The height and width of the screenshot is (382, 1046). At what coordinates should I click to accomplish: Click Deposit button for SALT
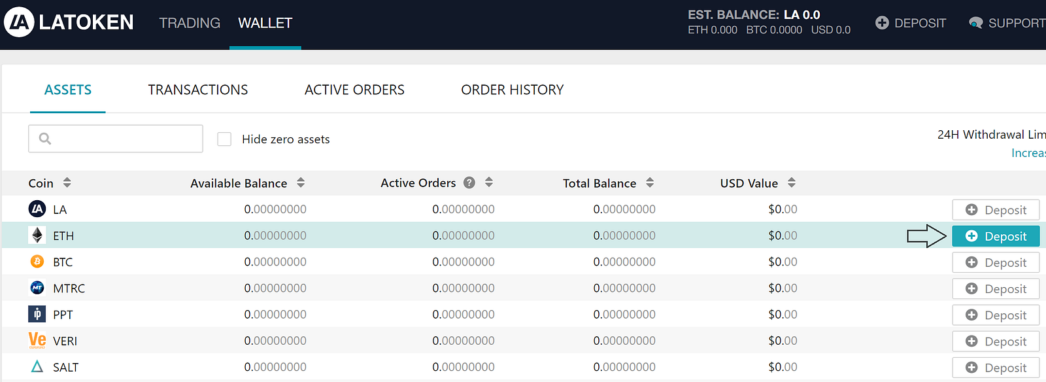[x=996, y=368]
